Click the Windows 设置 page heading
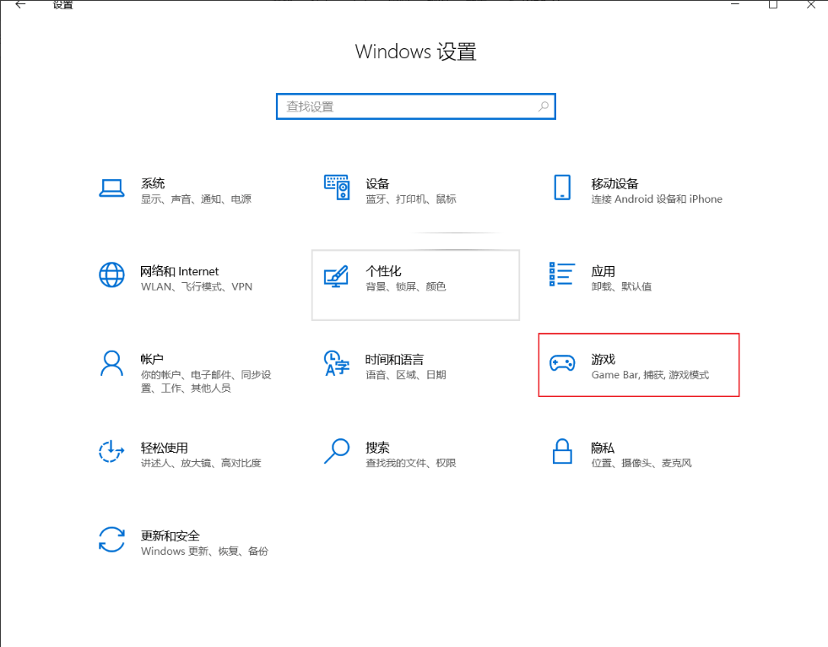The image size is (828, 647). coord(415,52)
